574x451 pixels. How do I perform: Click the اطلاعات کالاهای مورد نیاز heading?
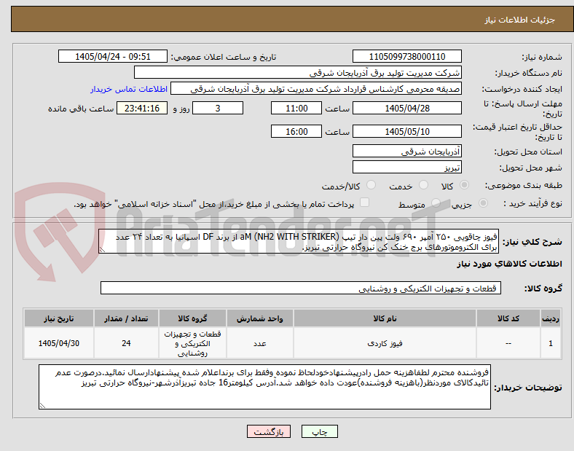point(509,264)
